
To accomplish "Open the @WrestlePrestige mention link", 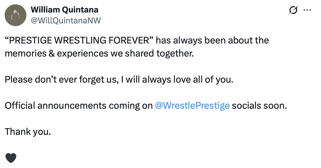I will [192, 105].
